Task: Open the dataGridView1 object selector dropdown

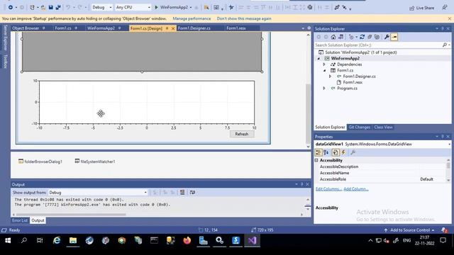Action: point(449,144)
